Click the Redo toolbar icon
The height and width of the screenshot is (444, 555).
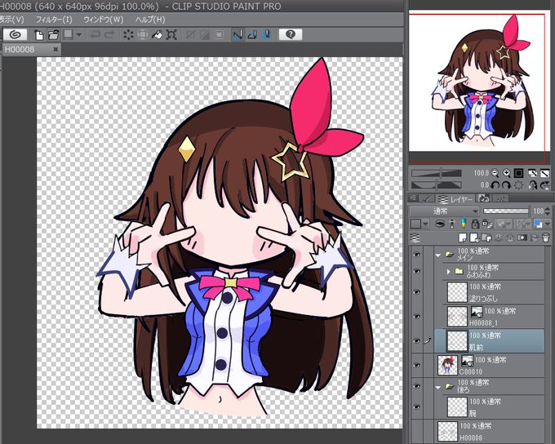click(110, 35)
